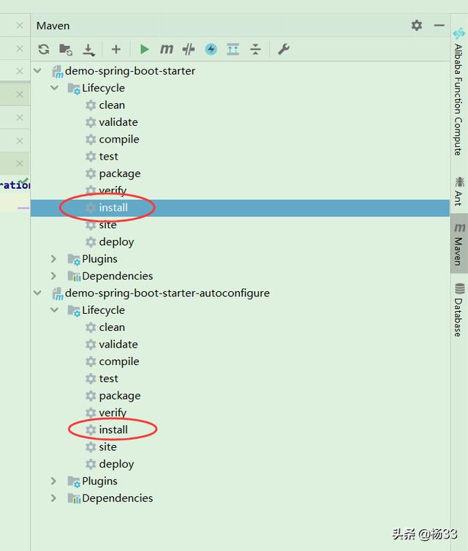Select install in starter-autoconfigure Lifecycle
This screenshot has height=551, width=468.
tap(113, 430)
